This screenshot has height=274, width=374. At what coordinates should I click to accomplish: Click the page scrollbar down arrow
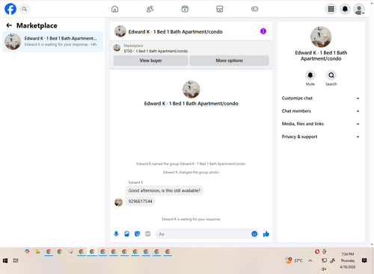point(372,245)
